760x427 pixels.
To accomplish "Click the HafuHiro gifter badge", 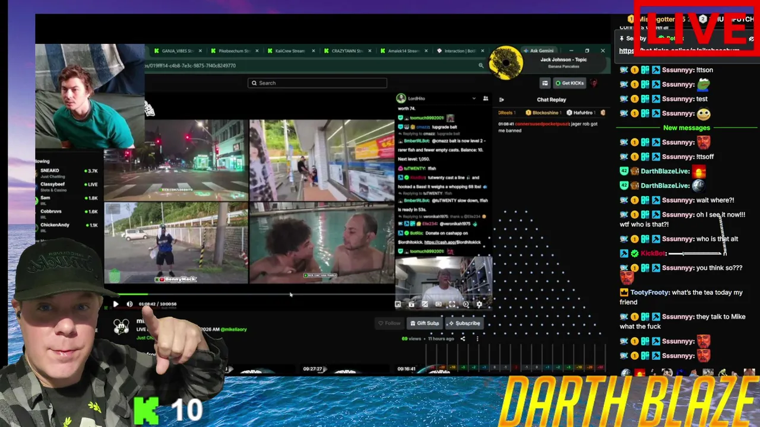I will point(581,113).
